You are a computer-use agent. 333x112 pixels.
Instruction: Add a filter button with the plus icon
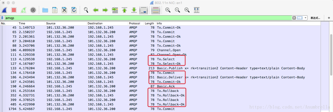point(329,18)
